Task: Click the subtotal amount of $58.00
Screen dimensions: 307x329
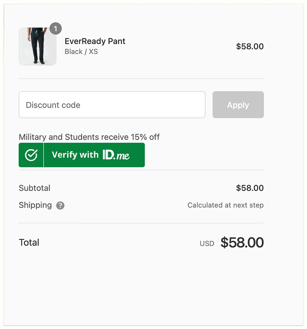Action: click(249, 188)
